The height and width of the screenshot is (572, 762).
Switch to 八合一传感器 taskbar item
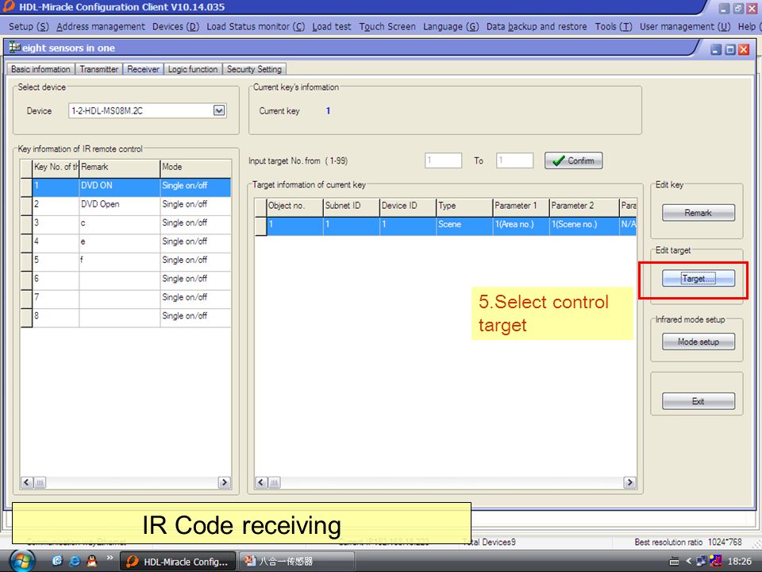[x=297, y=562]
